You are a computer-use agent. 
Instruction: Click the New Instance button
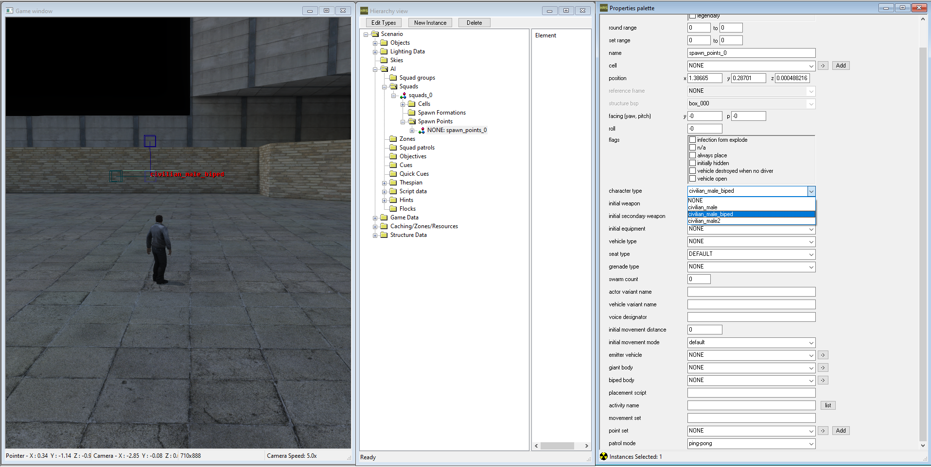[x=429, y=22]
